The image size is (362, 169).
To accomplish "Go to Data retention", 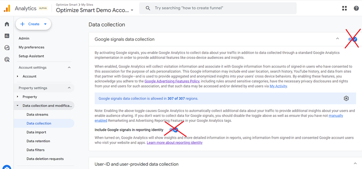I will pyautogui.click(x=38, y=141).
